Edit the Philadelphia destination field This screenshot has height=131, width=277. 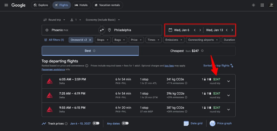(132, 30)
